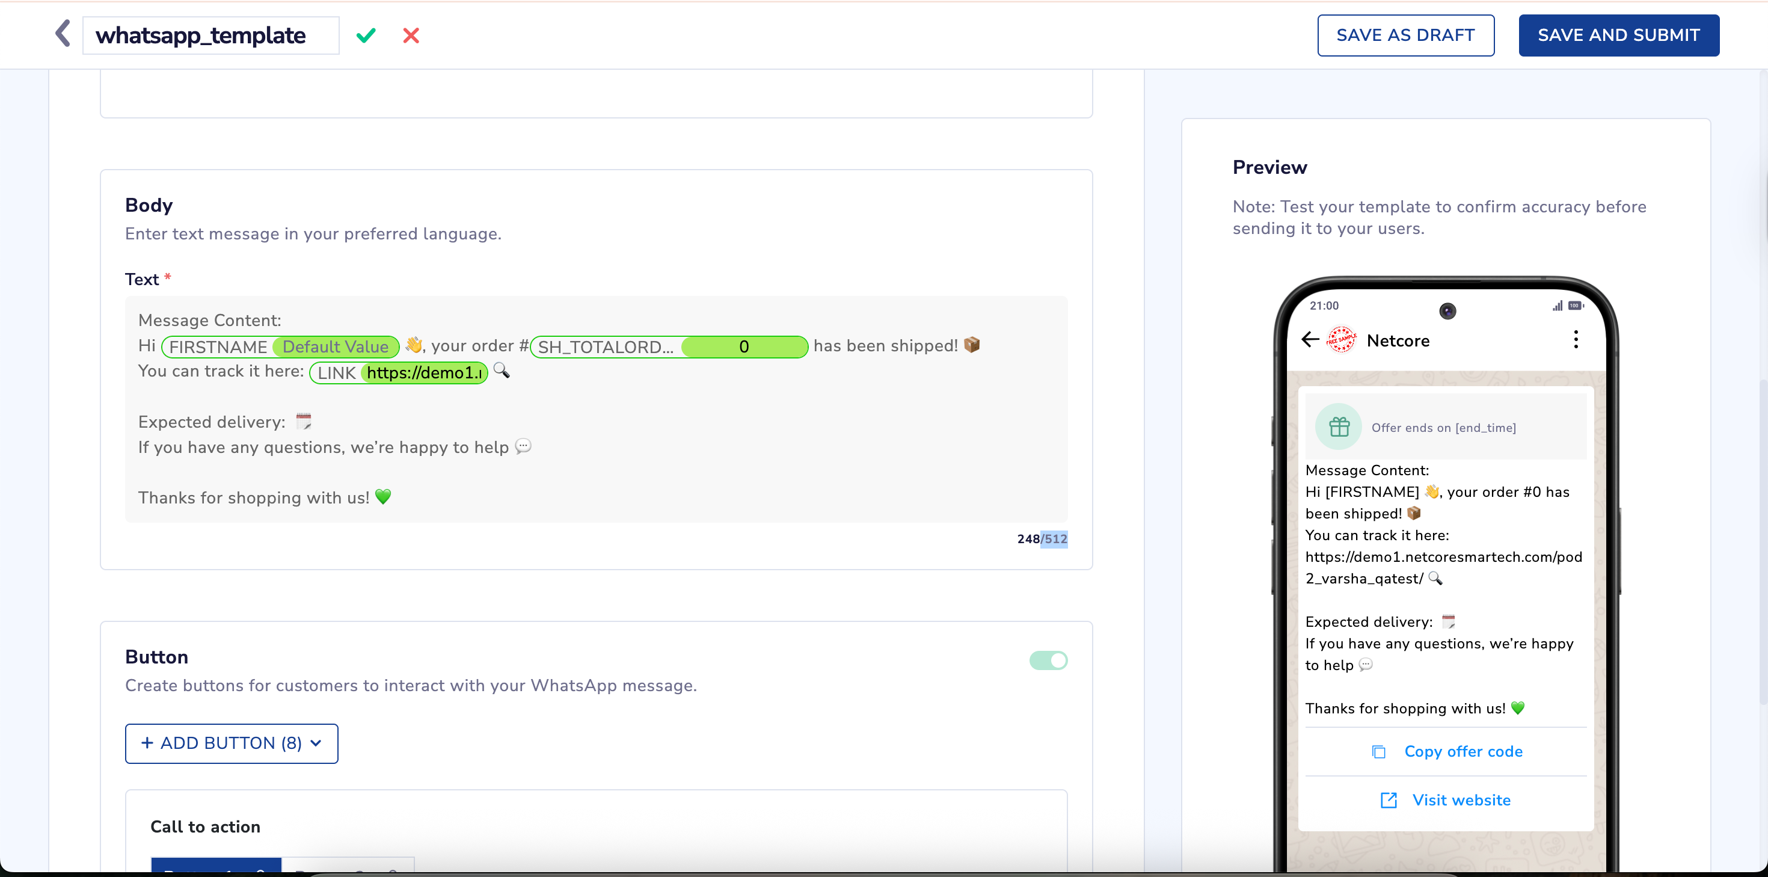
Task: Expand the ADD BUTTON (8) dropdown
Action: [x=232, y=743]
